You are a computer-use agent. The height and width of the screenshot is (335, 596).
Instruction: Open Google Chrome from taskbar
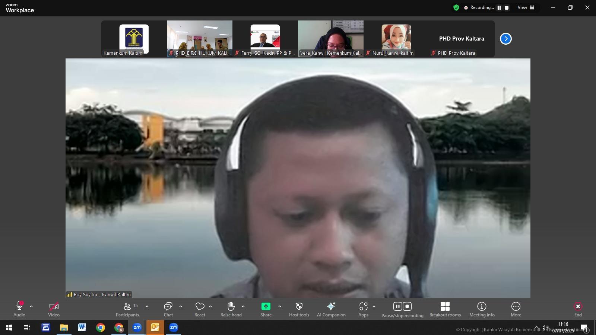[x=101, y=328]
